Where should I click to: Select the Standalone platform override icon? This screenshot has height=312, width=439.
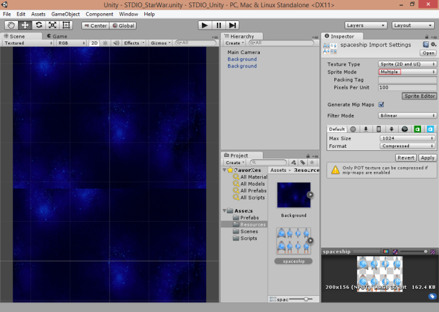tap(366, 129)
